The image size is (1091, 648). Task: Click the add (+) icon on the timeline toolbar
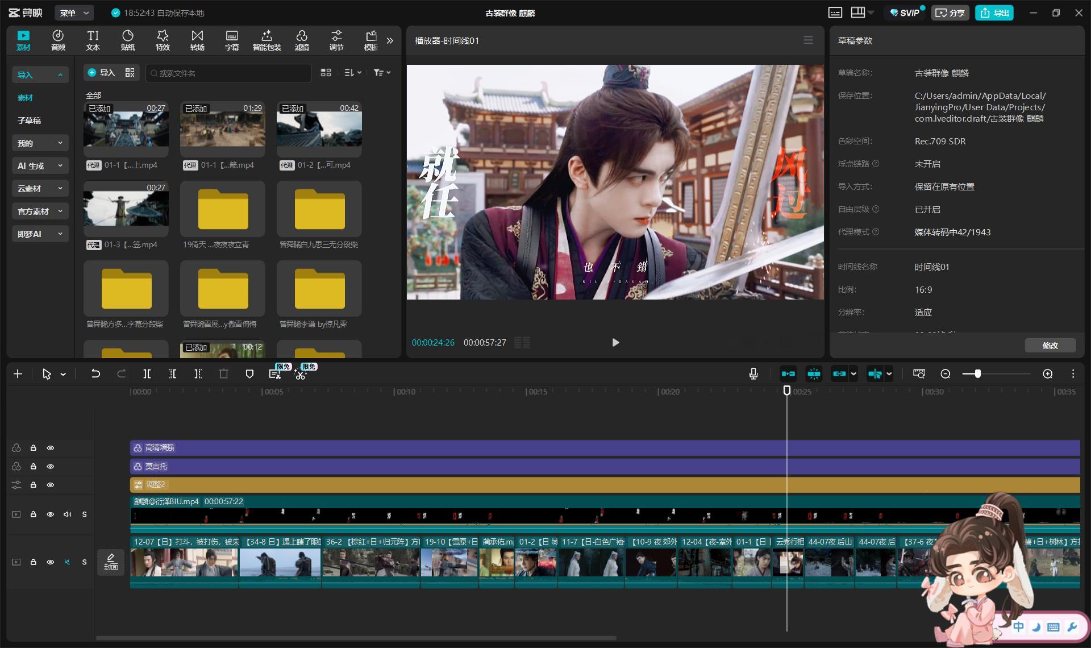pos(18,373)
